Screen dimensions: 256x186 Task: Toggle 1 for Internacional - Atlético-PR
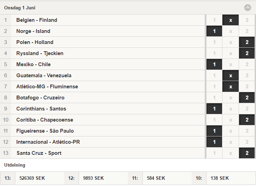point(214,142)
